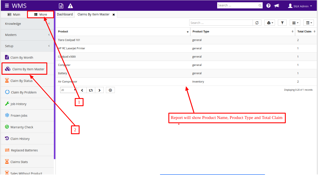Open Product column dropdown arrow
The image size is (318, 175).
tap(188, 32)
